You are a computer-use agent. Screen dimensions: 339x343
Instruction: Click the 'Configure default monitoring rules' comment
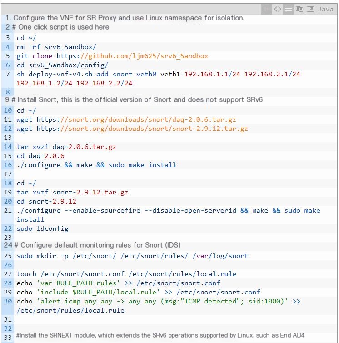(97, 245)
